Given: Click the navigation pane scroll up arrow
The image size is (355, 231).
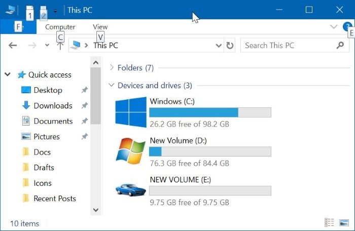Looking at the screenshot, I should pyautogui.click(x=95, y=63).
